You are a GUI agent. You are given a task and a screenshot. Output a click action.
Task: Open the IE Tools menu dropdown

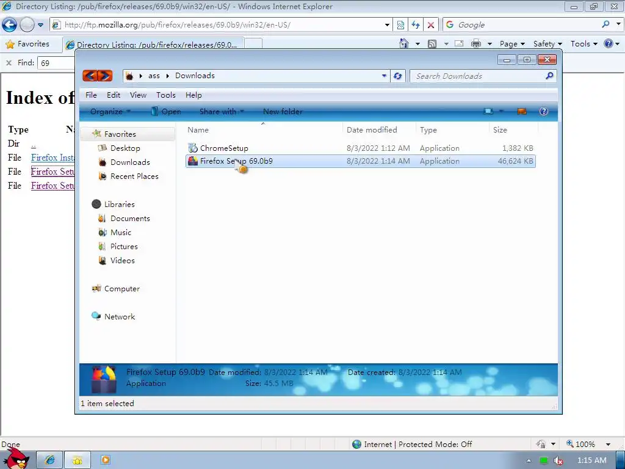point(584,44)
